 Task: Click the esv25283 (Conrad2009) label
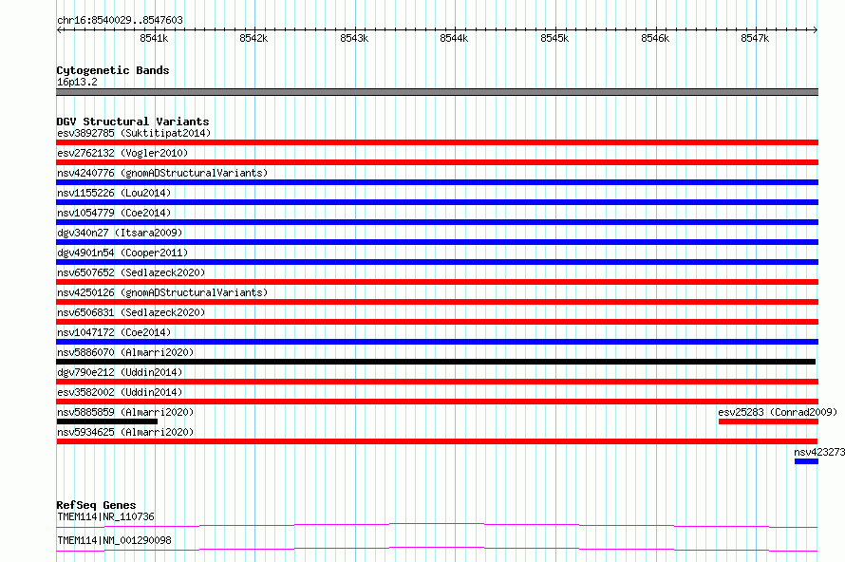pos(778,412)
